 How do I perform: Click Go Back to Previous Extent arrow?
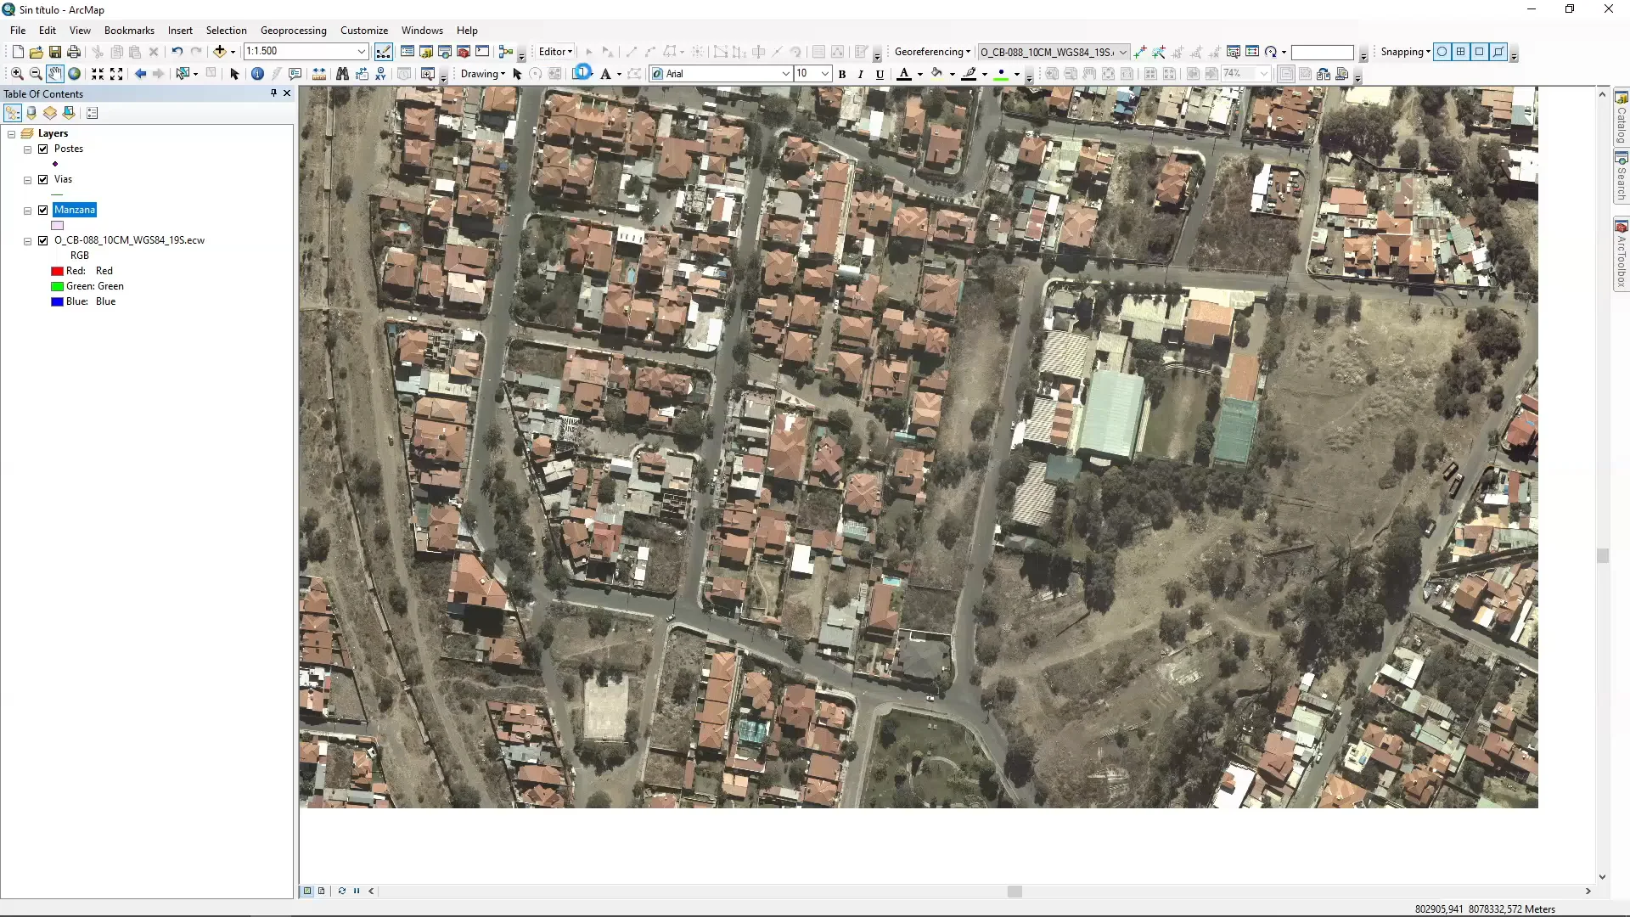140,74
